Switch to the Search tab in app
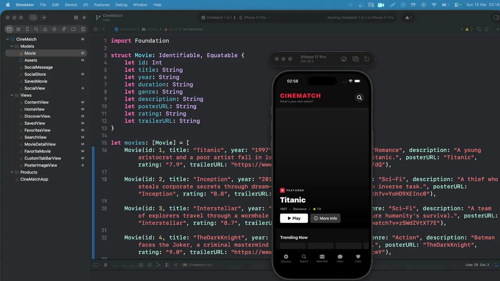This screenshot has width=500, height=281. tap(304, 258)
